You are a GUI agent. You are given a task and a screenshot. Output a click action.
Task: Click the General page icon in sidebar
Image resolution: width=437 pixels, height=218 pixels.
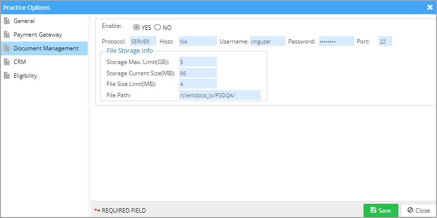click(x=7, y=21)
